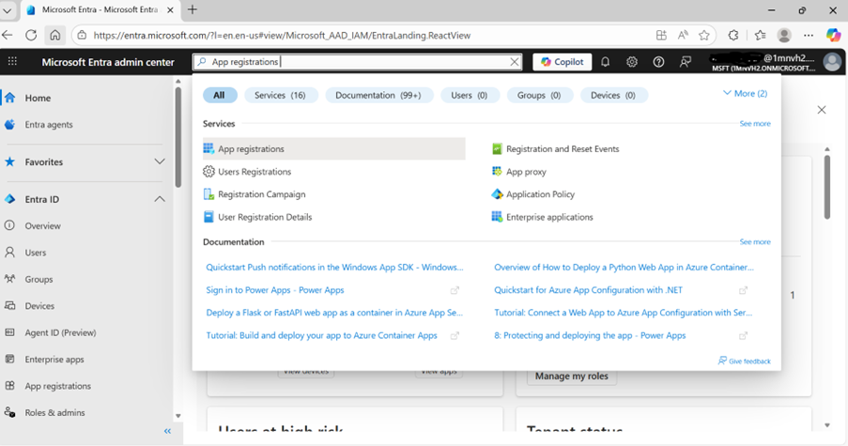
Task: Filter results by Devices (0)
Action: coord(612,95)
